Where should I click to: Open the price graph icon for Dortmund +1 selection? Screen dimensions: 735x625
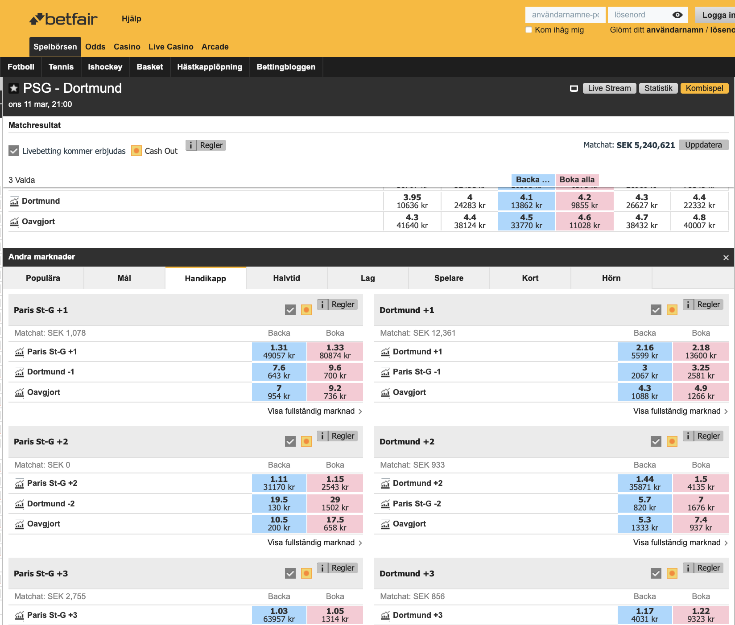point(386,352)
